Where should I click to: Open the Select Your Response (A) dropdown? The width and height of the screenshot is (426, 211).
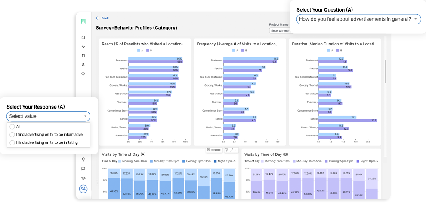(x=48, y=116)
